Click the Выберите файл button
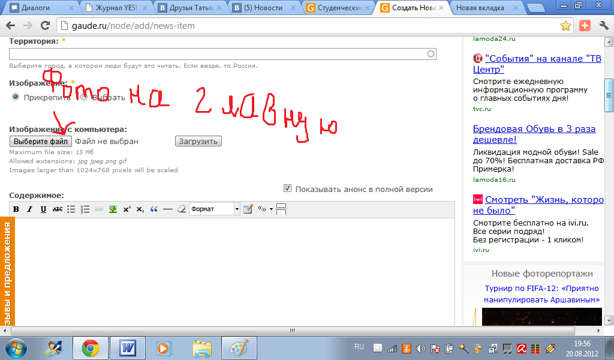The height and width of the screenshot is (360, 614). coord(41,142)
